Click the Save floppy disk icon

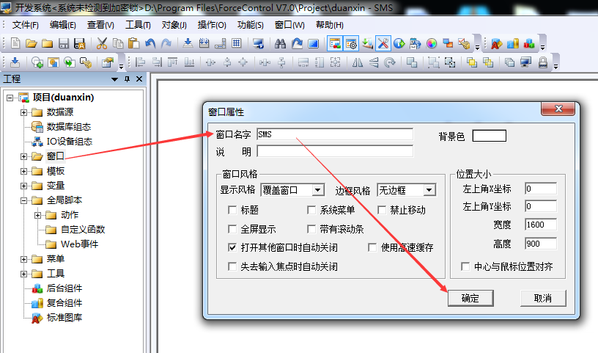point(64,43)
